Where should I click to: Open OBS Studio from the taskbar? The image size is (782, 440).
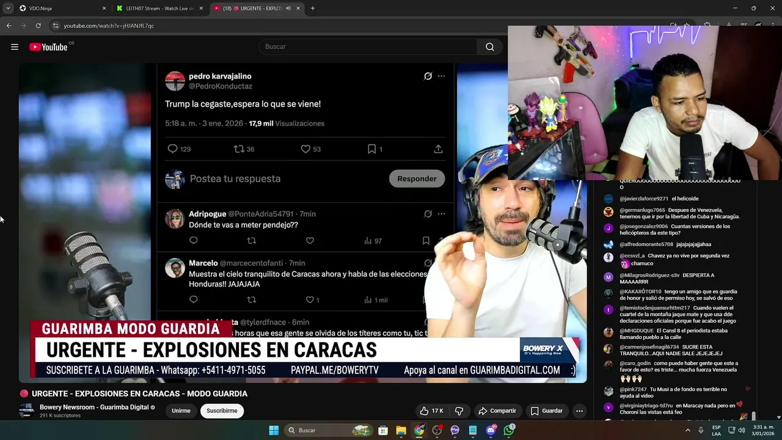(437, 430)
